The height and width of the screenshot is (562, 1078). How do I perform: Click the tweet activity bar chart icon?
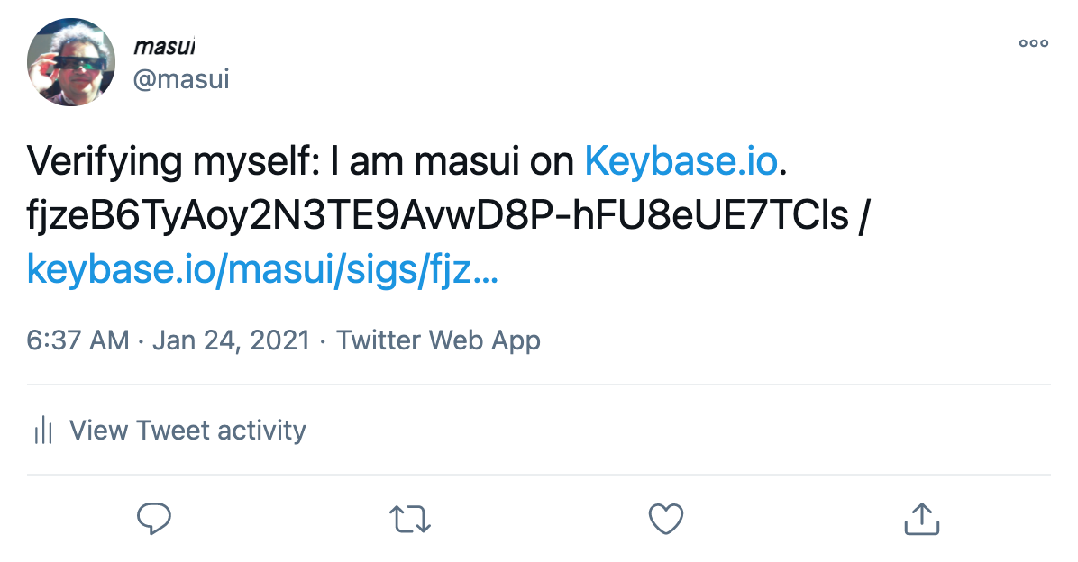pyautogui.click(x=42, y=431)
